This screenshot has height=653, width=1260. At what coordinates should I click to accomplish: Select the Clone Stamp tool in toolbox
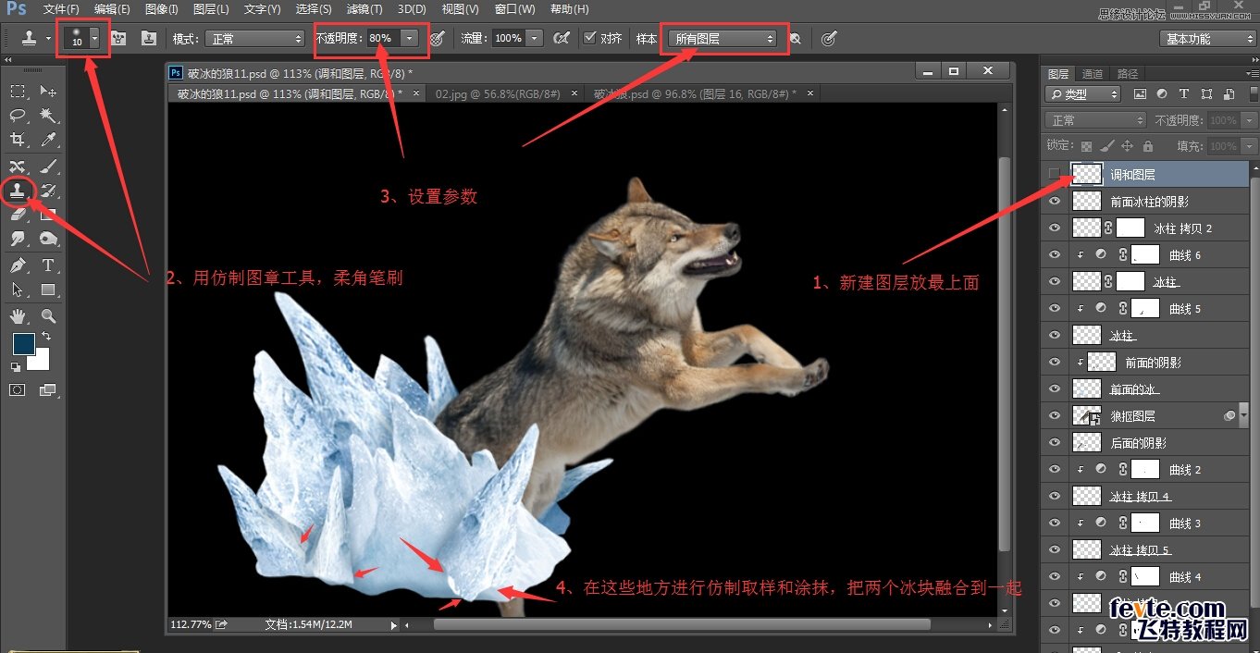pyautogui.click(x=18, y=191)
